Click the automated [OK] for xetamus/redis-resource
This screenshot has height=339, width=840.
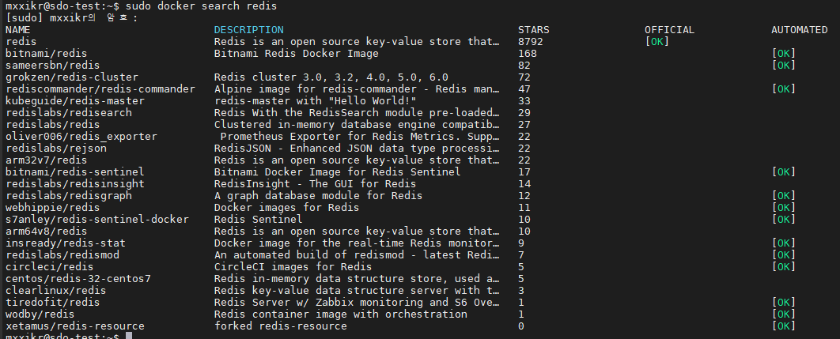pos(783,326)
